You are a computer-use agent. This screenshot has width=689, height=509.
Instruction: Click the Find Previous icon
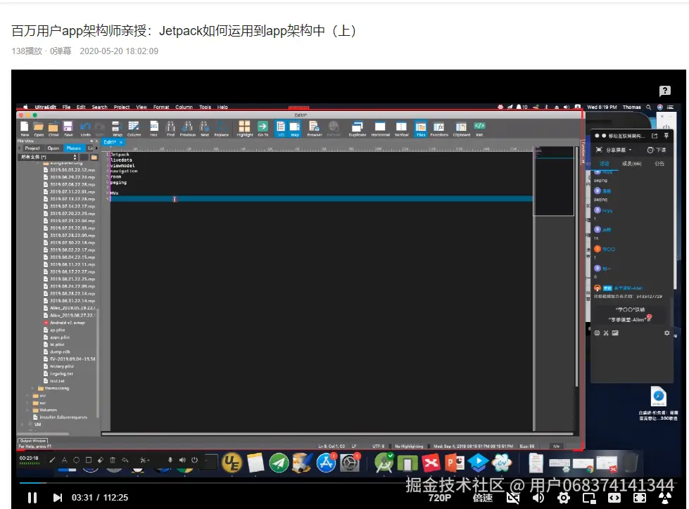tap(188, 128)
